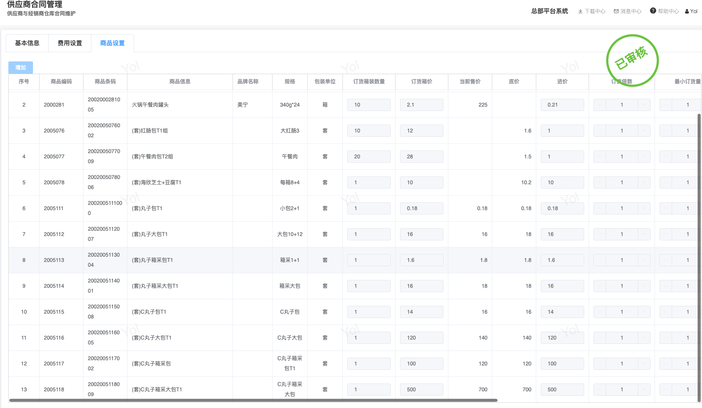Click minus on 订货倍数 for row 3

click(600, 131)
